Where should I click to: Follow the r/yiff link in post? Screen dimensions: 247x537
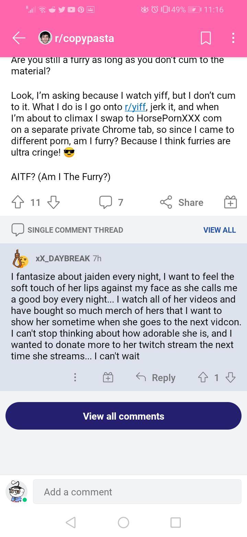pos(135,107)
